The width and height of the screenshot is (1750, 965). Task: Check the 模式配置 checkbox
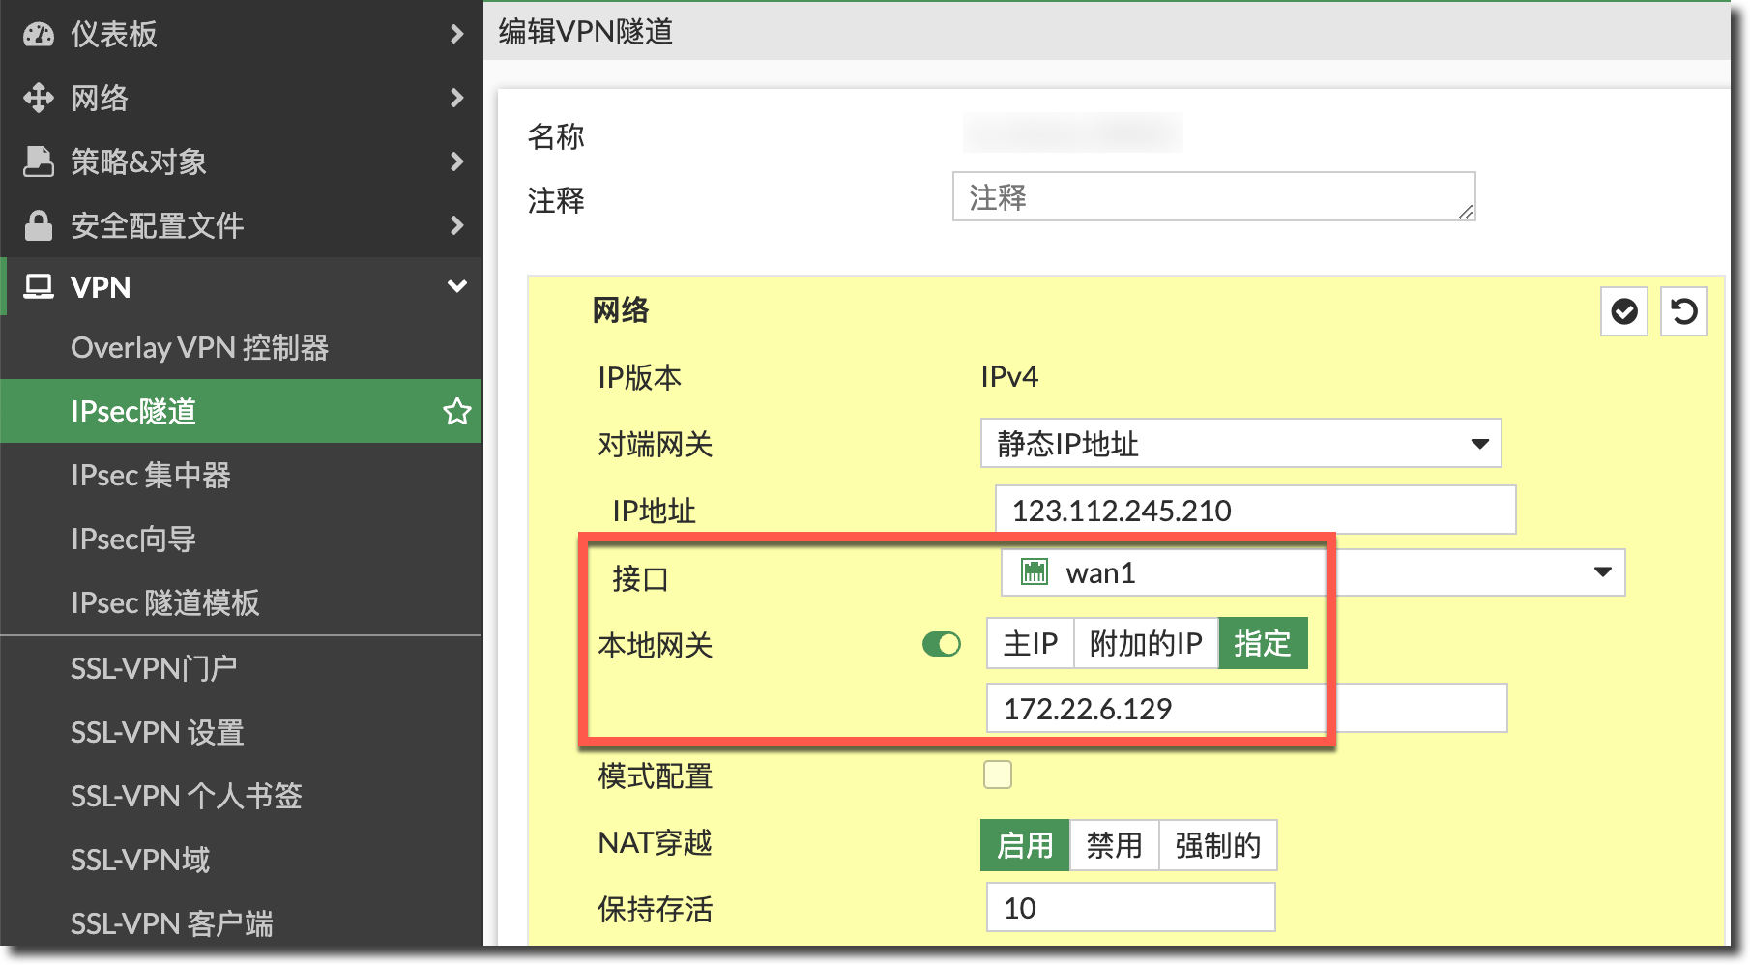click(x=997, y=775)
